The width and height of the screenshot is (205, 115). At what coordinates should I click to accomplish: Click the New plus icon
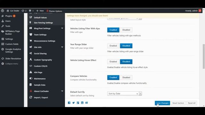37,11
